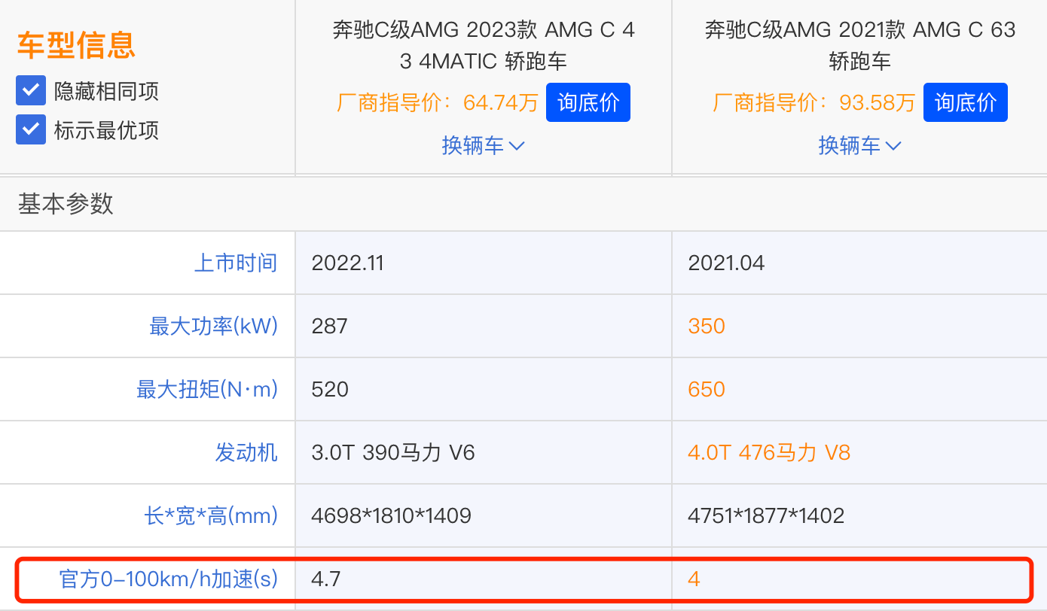The width and height of the screenshot is (1047, 611).
Task: Select the 4.7 acceleration value
Action: tap(325, 579)
